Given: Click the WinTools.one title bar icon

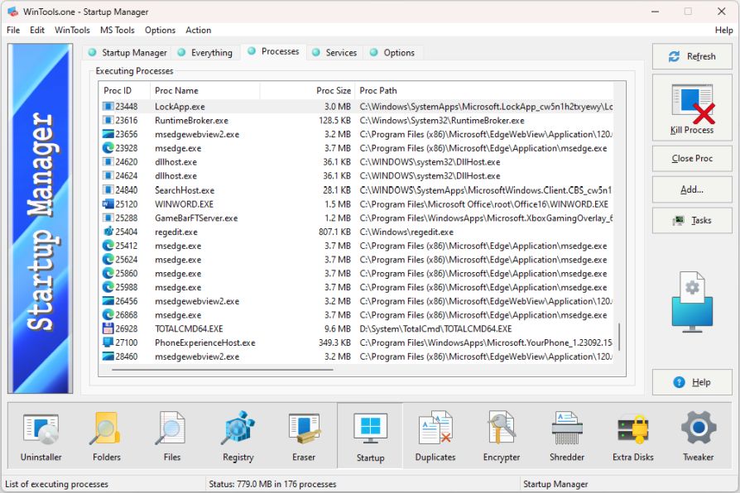Looking at the screenshot, I should 12,12.
